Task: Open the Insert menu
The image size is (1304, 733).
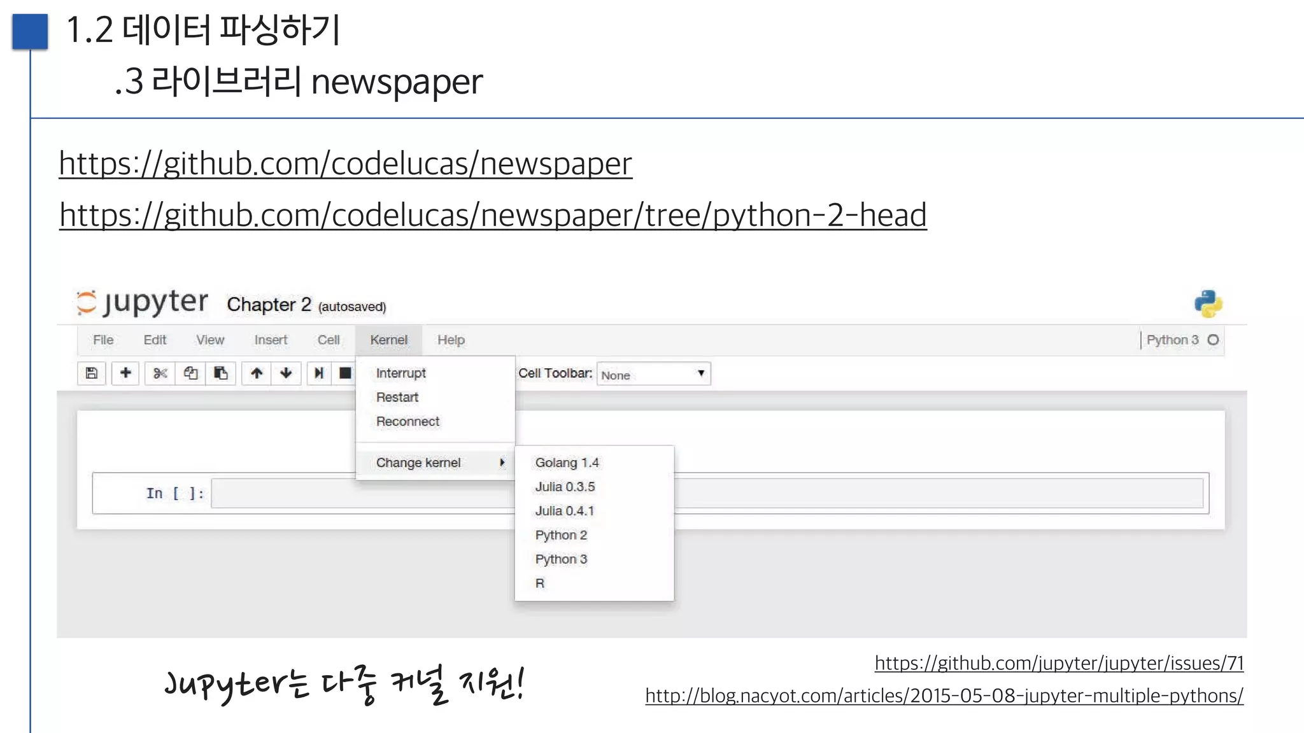Action: (271, 340)
